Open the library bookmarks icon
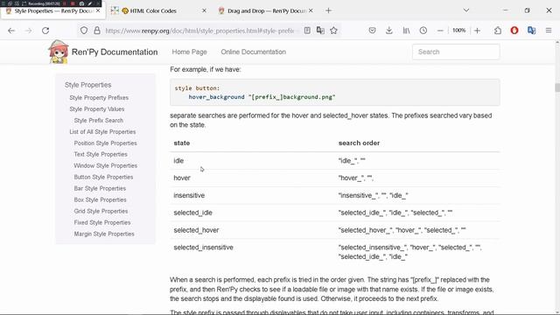Viewport: 560px width, 315px height. tap(406, 31)
